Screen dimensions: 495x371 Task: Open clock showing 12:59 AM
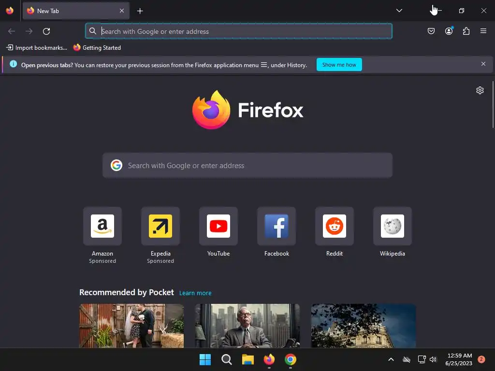tap(459, 359)
